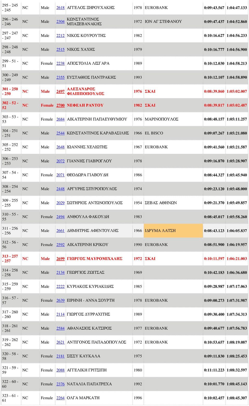
Task: Click runner name ΚΩΝΣΤΑΝΤΙΝΟΣ ΚΑΡΑΒΑΣΙΛΗΣ
Action: click(x=98, y=133)
